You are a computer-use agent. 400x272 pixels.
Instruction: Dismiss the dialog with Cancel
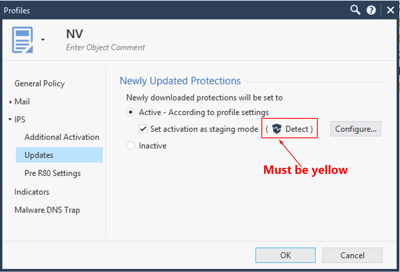pyautogui.click(x=352, y=255)
